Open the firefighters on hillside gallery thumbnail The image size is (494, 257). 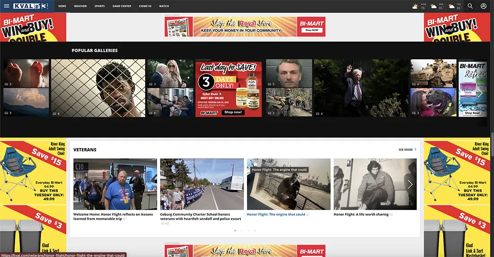[x=289, y=102]
